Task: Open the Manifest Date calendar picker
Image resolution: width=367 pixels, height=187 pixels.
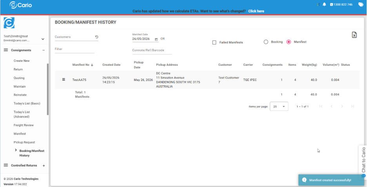Action: [156, 39]
